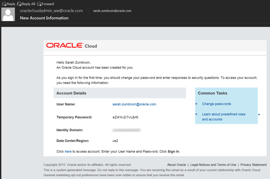Choose Reply All for this email

coord(26,4)
